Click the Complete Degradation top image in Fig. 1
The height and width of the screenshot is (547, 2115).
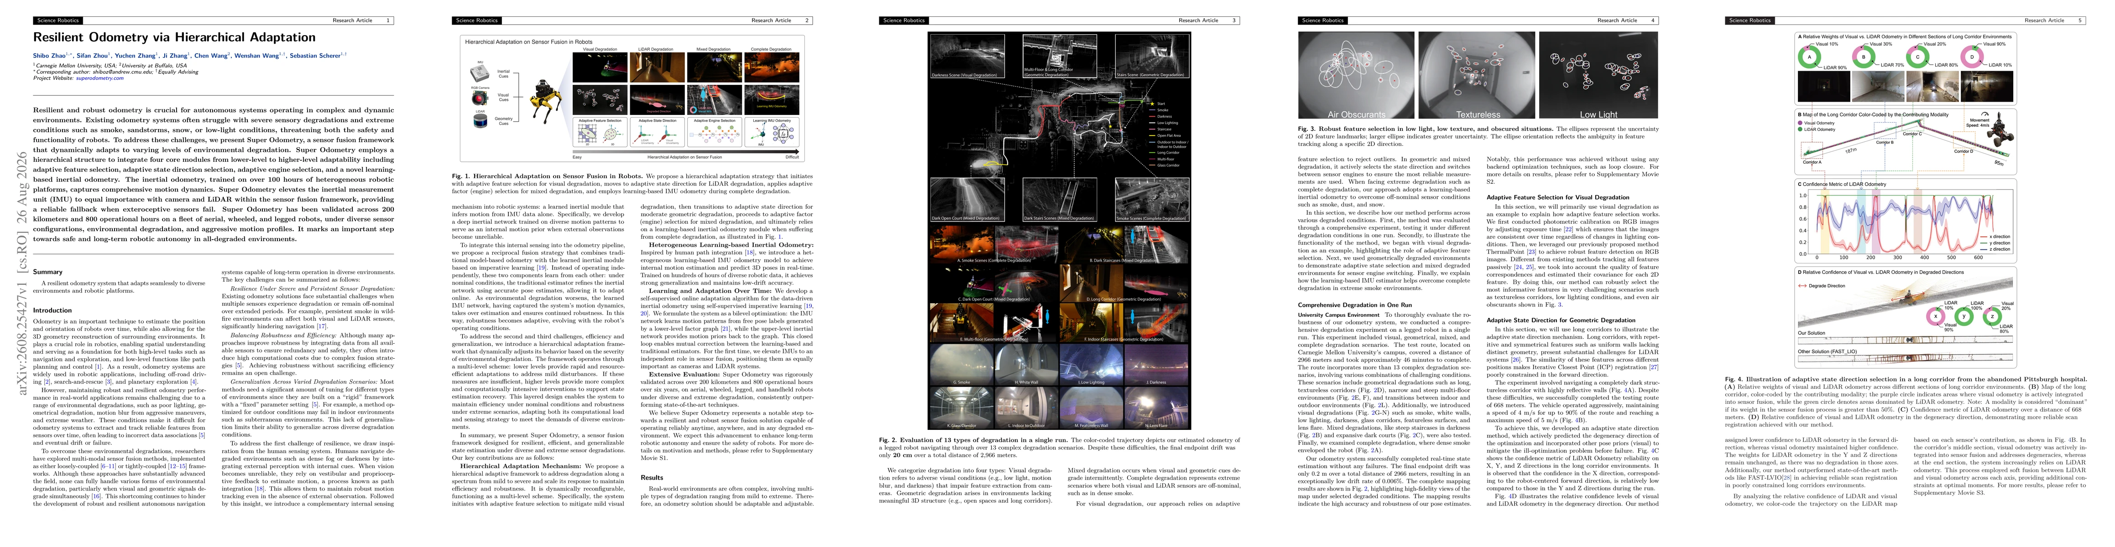[772, 67]
